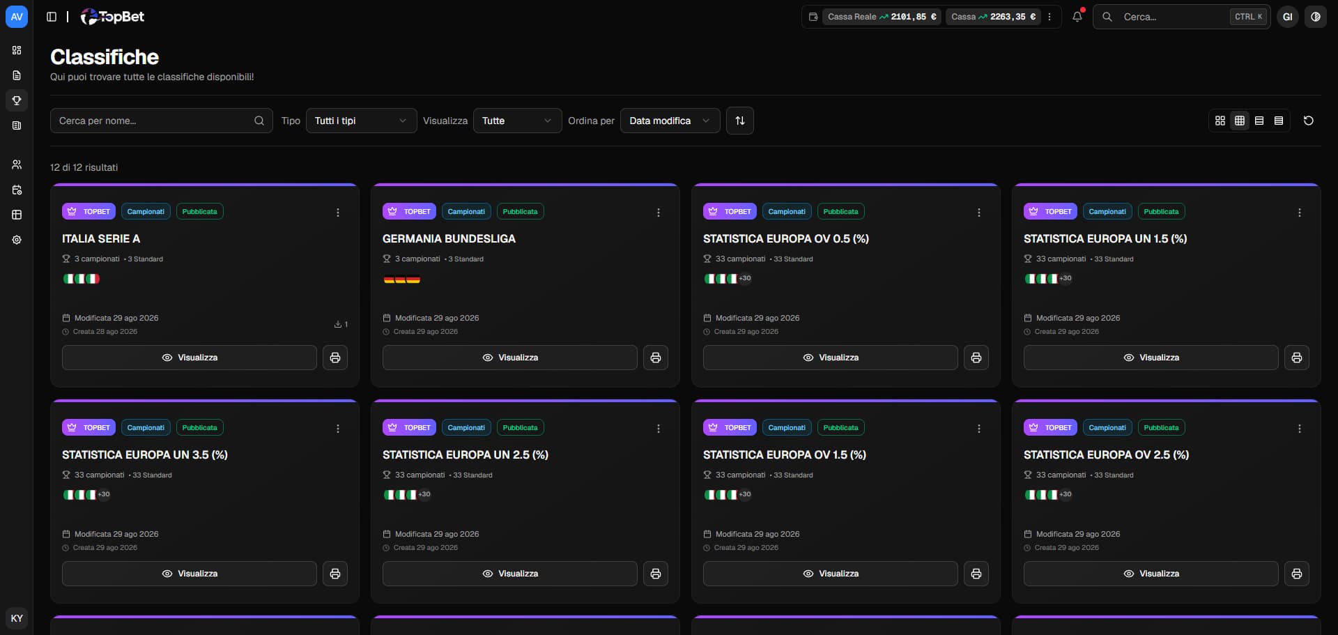Select the trophy Classifiche icon in the sidebar

(x=17, y=100)
